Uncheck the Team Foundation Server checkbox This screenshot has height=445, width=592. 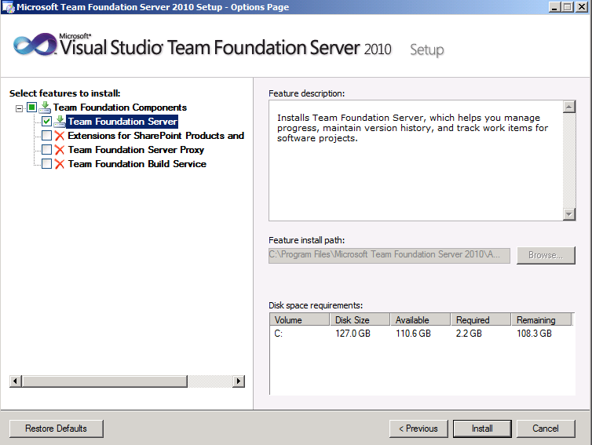[46, 122]
